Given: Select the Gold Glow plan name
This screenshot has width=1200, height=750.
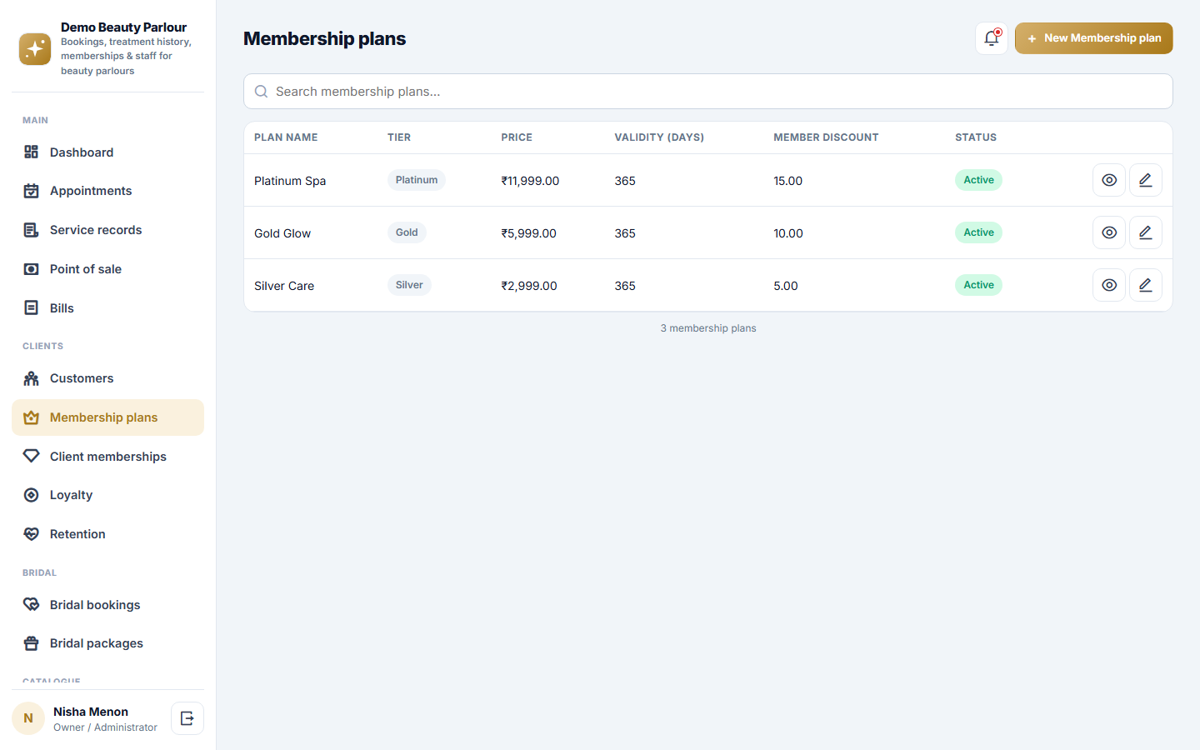Looking at the screenshot, I should point(282,233).
